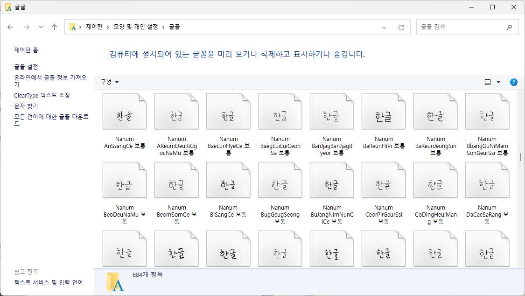Select the Nanum BaReunHiPi font icon

click(384, 111)
